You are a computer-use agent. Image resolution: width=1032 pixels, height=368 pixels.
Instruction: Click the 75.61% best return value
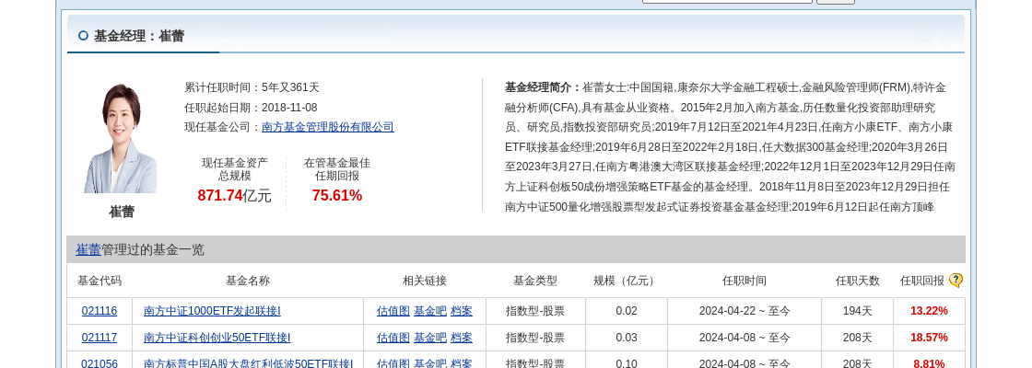(337, 195)
